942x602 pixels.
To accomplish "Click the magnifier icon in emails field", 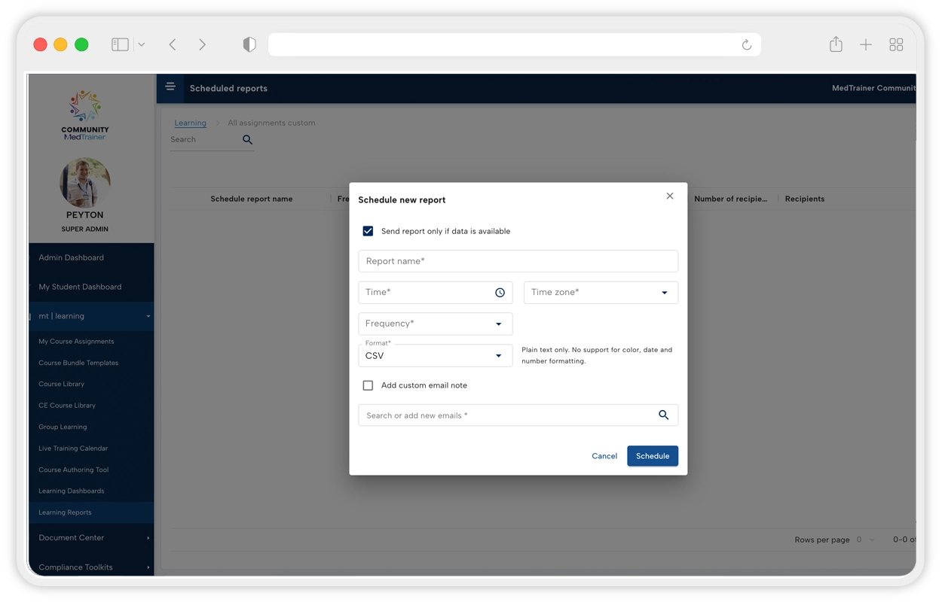I will pyautogui.click(x=663, y=415).
